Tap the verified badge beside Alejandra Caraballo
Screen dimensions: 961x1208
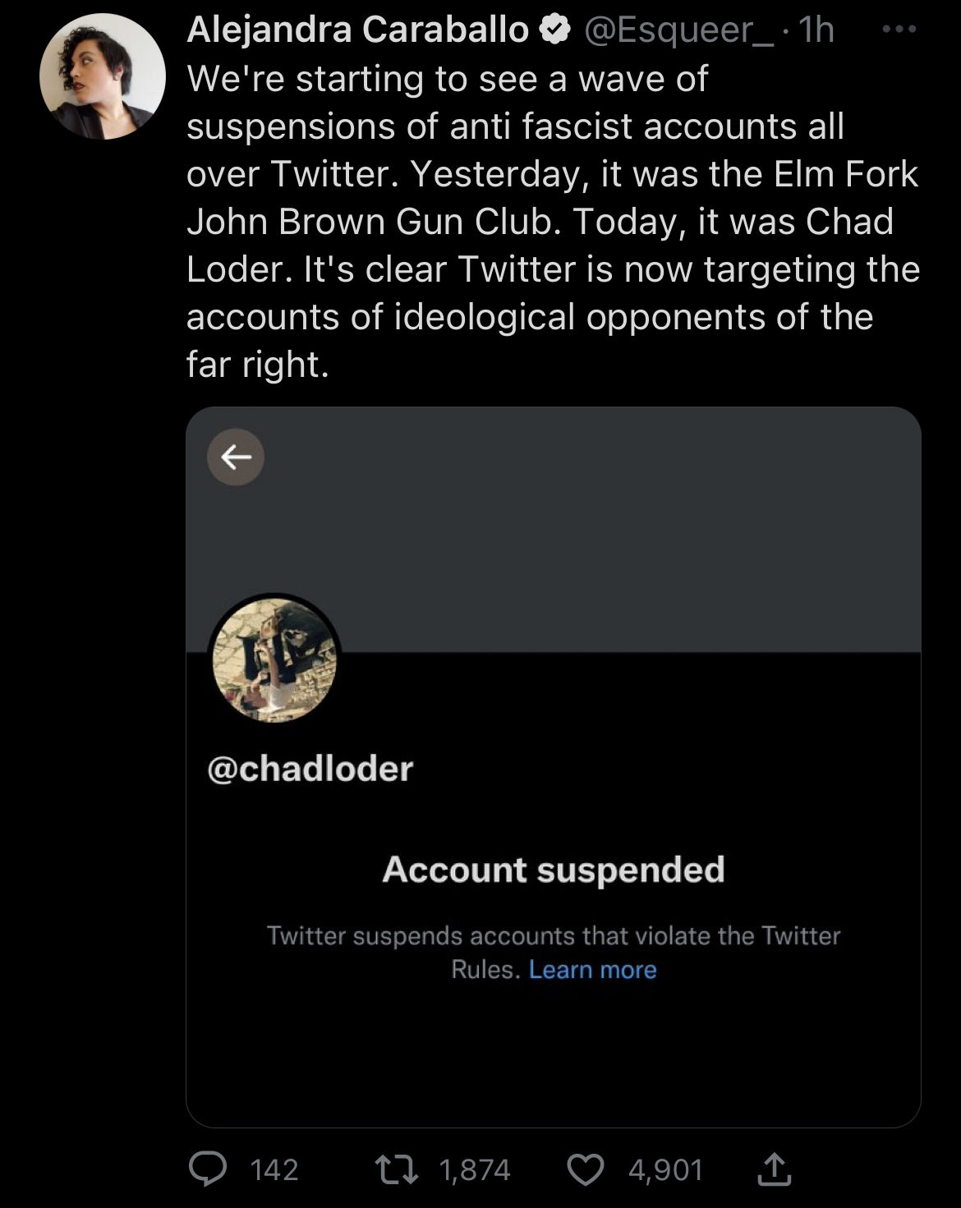coord(555,30)
